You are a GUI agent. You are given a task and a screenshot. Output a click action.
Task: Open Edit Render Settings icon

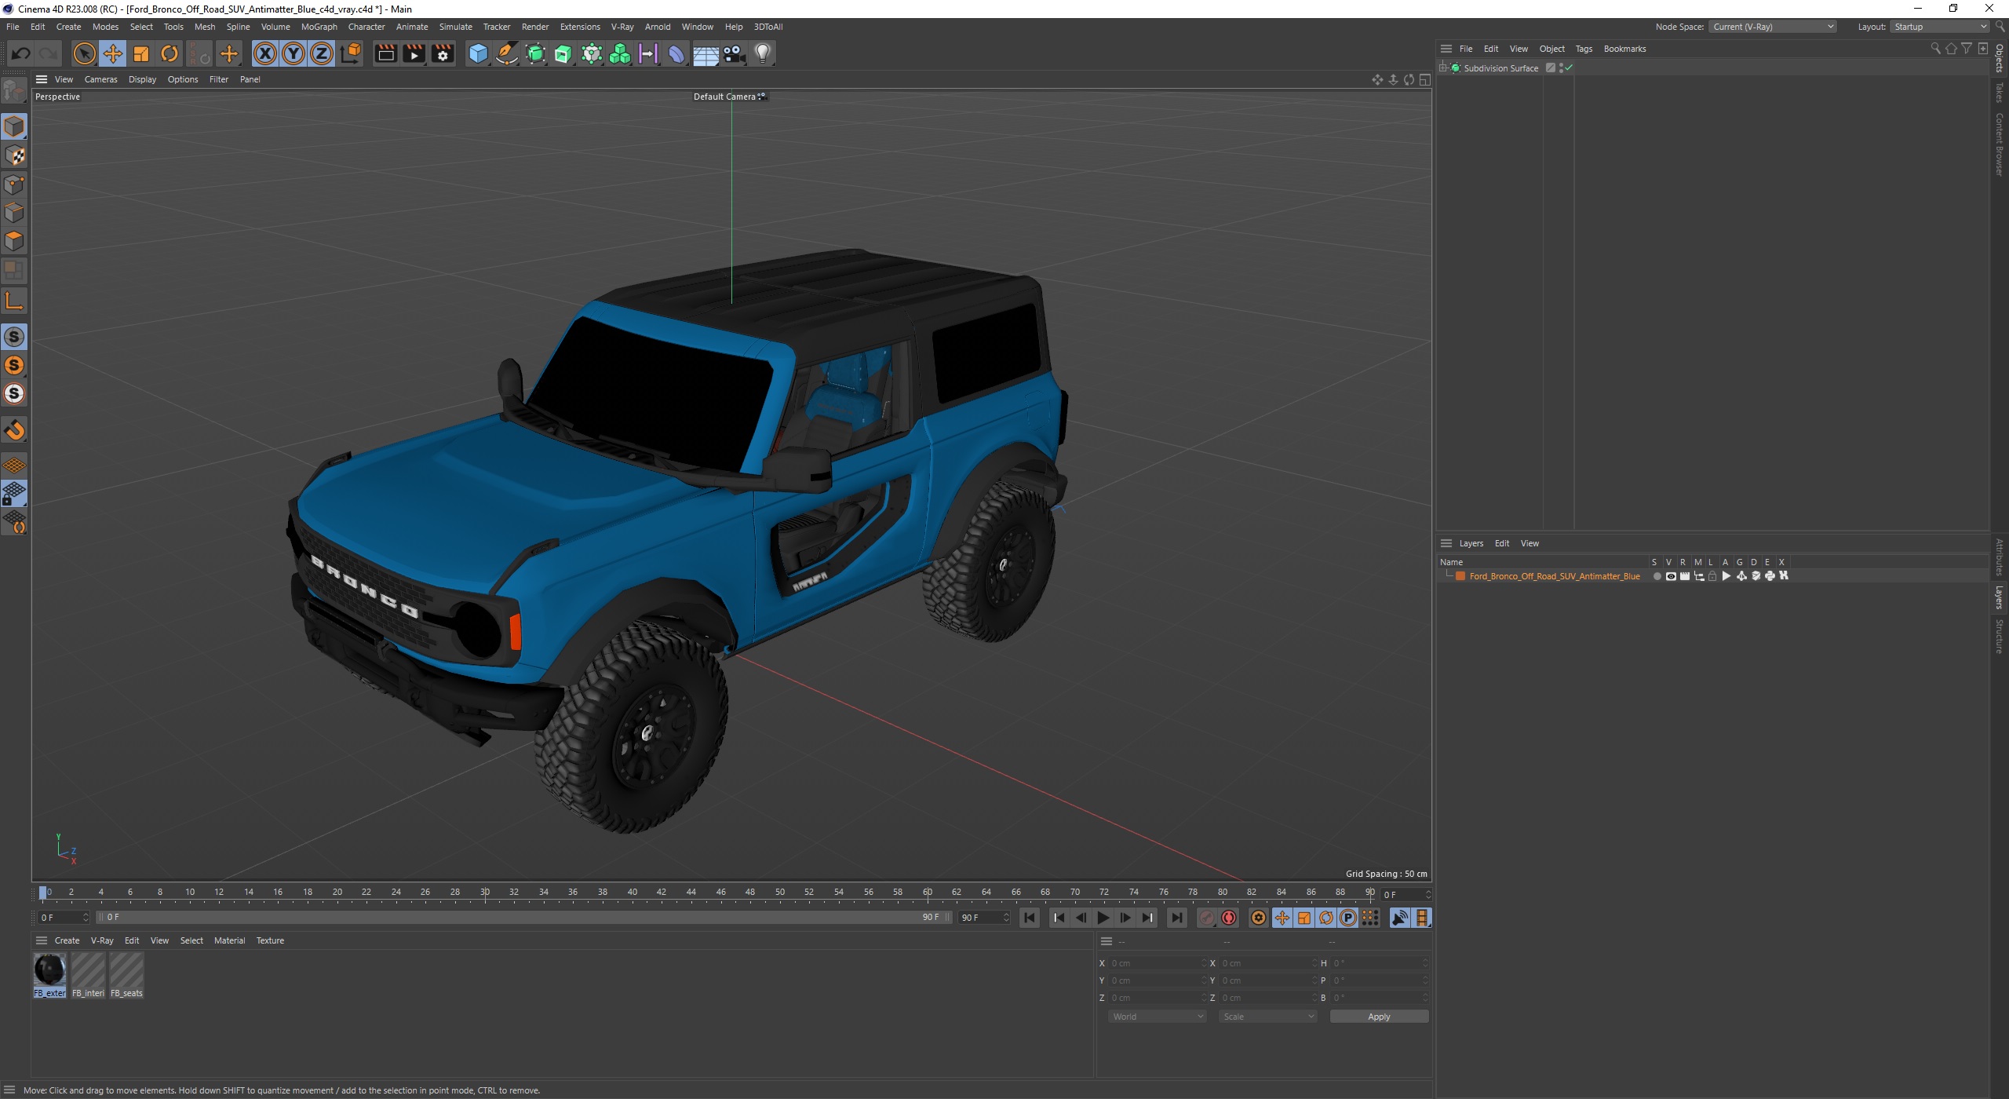[x=443, y=53]
